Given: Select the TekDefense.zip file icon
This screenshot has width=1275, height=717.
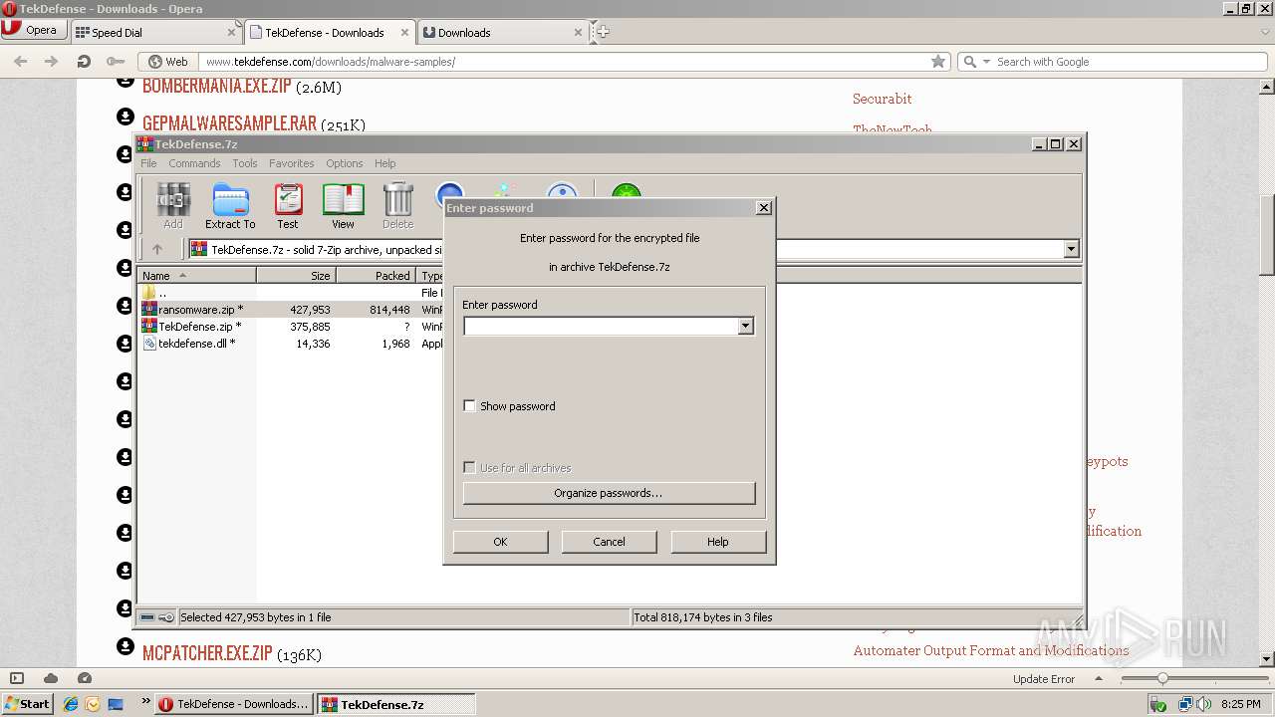Looking at the screenshot, I should [149, 327].
